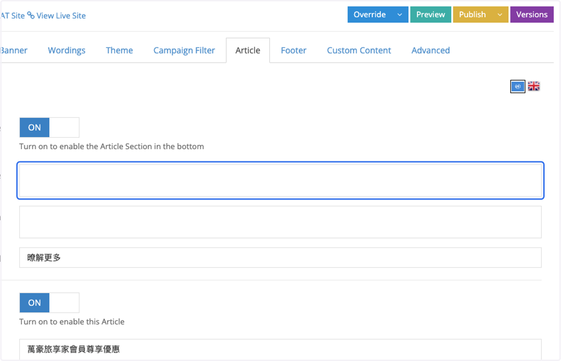
Task: Switch to the Wordings tab
Action: tap(67, 51)
